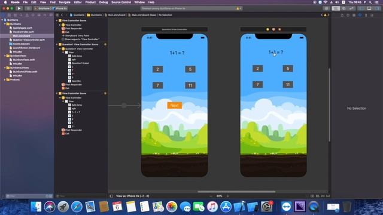383x215 pixels.
Task: Open the Source Control menu
Action: point(121,2)
